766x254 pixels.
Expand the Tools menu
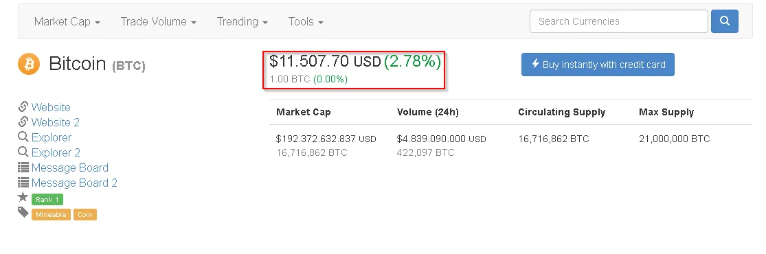click(x=306, y=21)
